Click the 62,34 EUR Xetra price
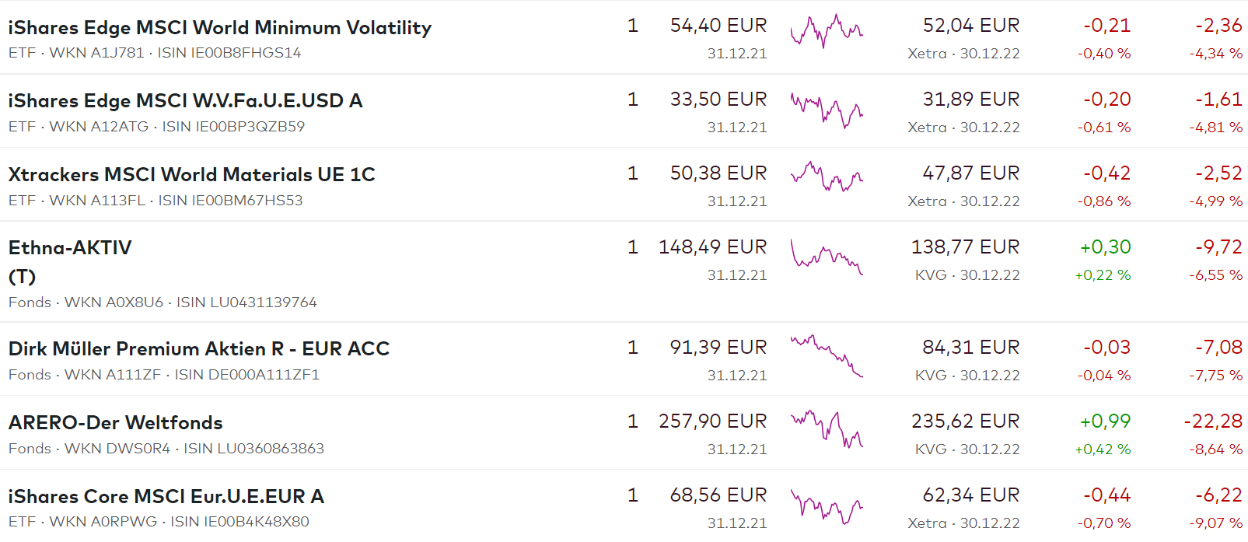The height and width of the screenshot is (542, 1248). pyautogui.click(x=970, y=495)
